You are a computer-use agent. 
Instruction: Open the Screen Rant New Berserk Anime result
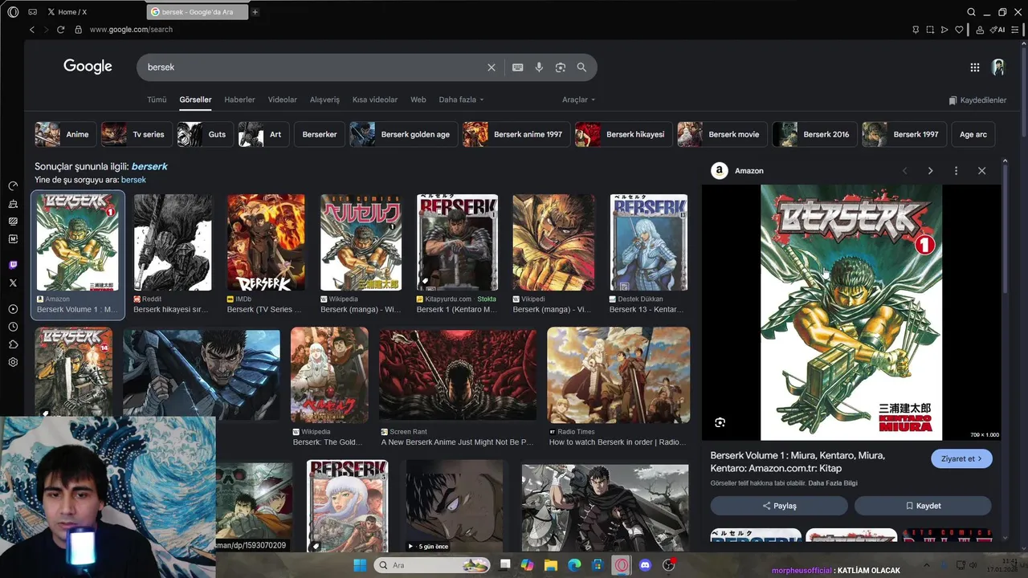(x=458, y=374)
